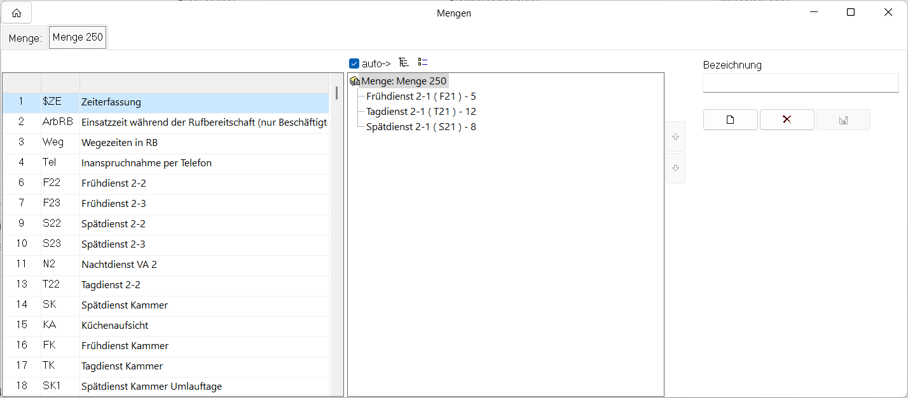908x398 pixels.
Task: Select the Nachtdienst VA 2 row
Action: [x=119, y=265]
